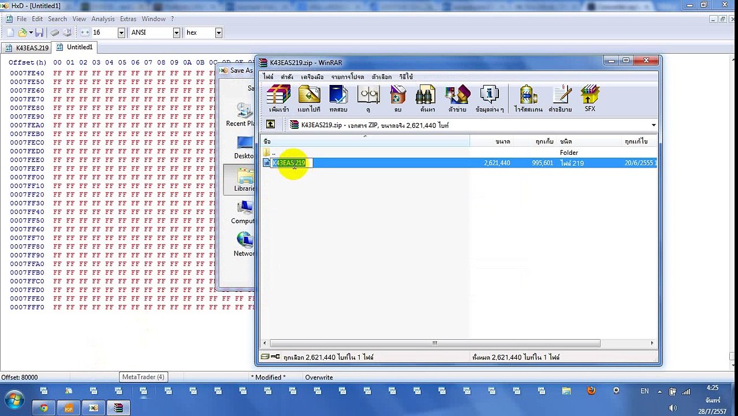Click the HxD taskbar button
Screen dimensions: 738x416
(x=94, y=408)
